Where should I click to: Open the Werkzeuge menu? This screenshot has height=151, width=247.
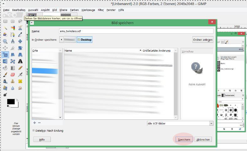click(x=88, y=10)
